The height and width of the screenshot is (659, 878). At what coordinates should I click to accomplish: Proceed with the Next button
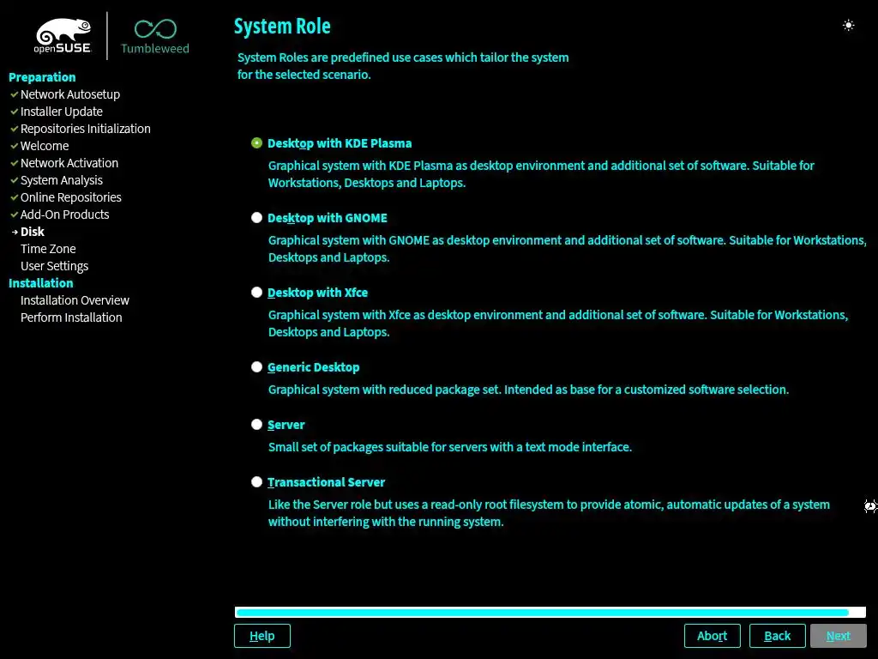(839, 636)
